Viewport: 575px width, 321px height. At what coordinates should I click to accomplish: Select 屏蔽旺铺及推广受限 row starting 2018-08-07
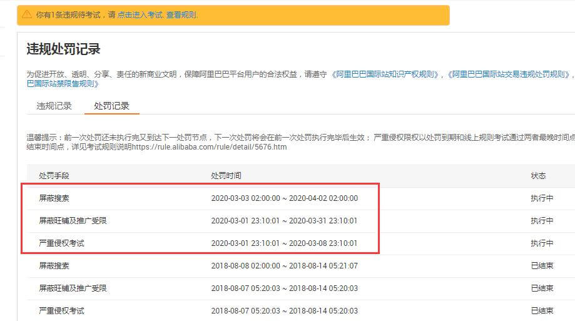click(73, 288)
